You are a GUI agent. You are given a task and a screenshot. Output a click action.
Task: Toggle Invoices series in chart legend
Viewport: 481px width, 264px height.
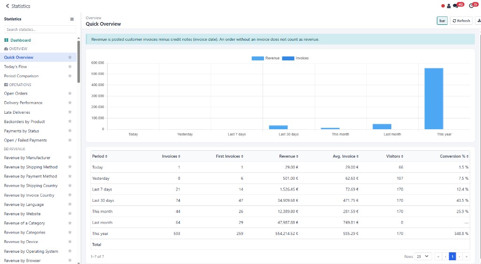pos(295,58)
